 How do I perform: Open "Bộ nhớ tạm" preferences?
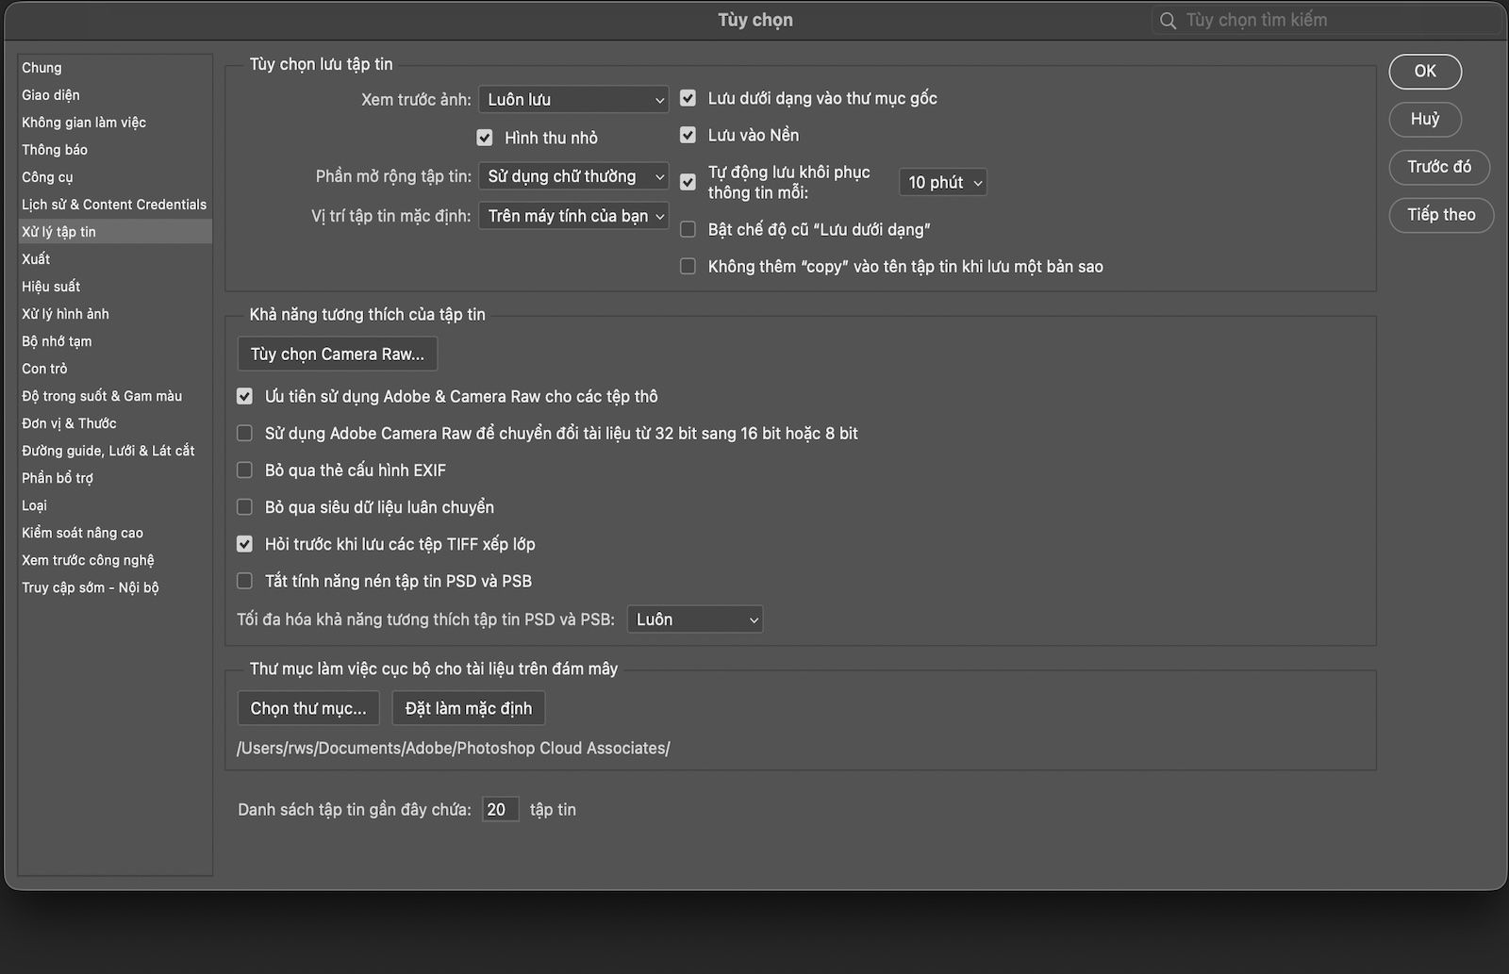(115, 341)
